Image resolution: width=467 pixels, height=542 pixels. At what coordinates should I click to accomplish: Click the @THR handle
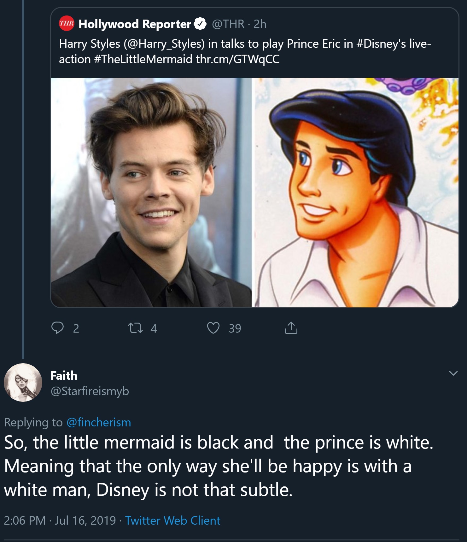[228, 24]
